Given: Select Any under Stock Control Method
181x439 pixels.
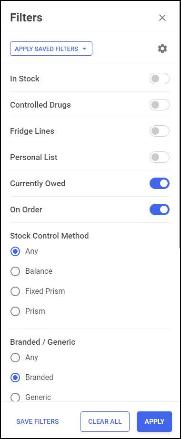Looking at the screenshot, I should click(15, 251).
